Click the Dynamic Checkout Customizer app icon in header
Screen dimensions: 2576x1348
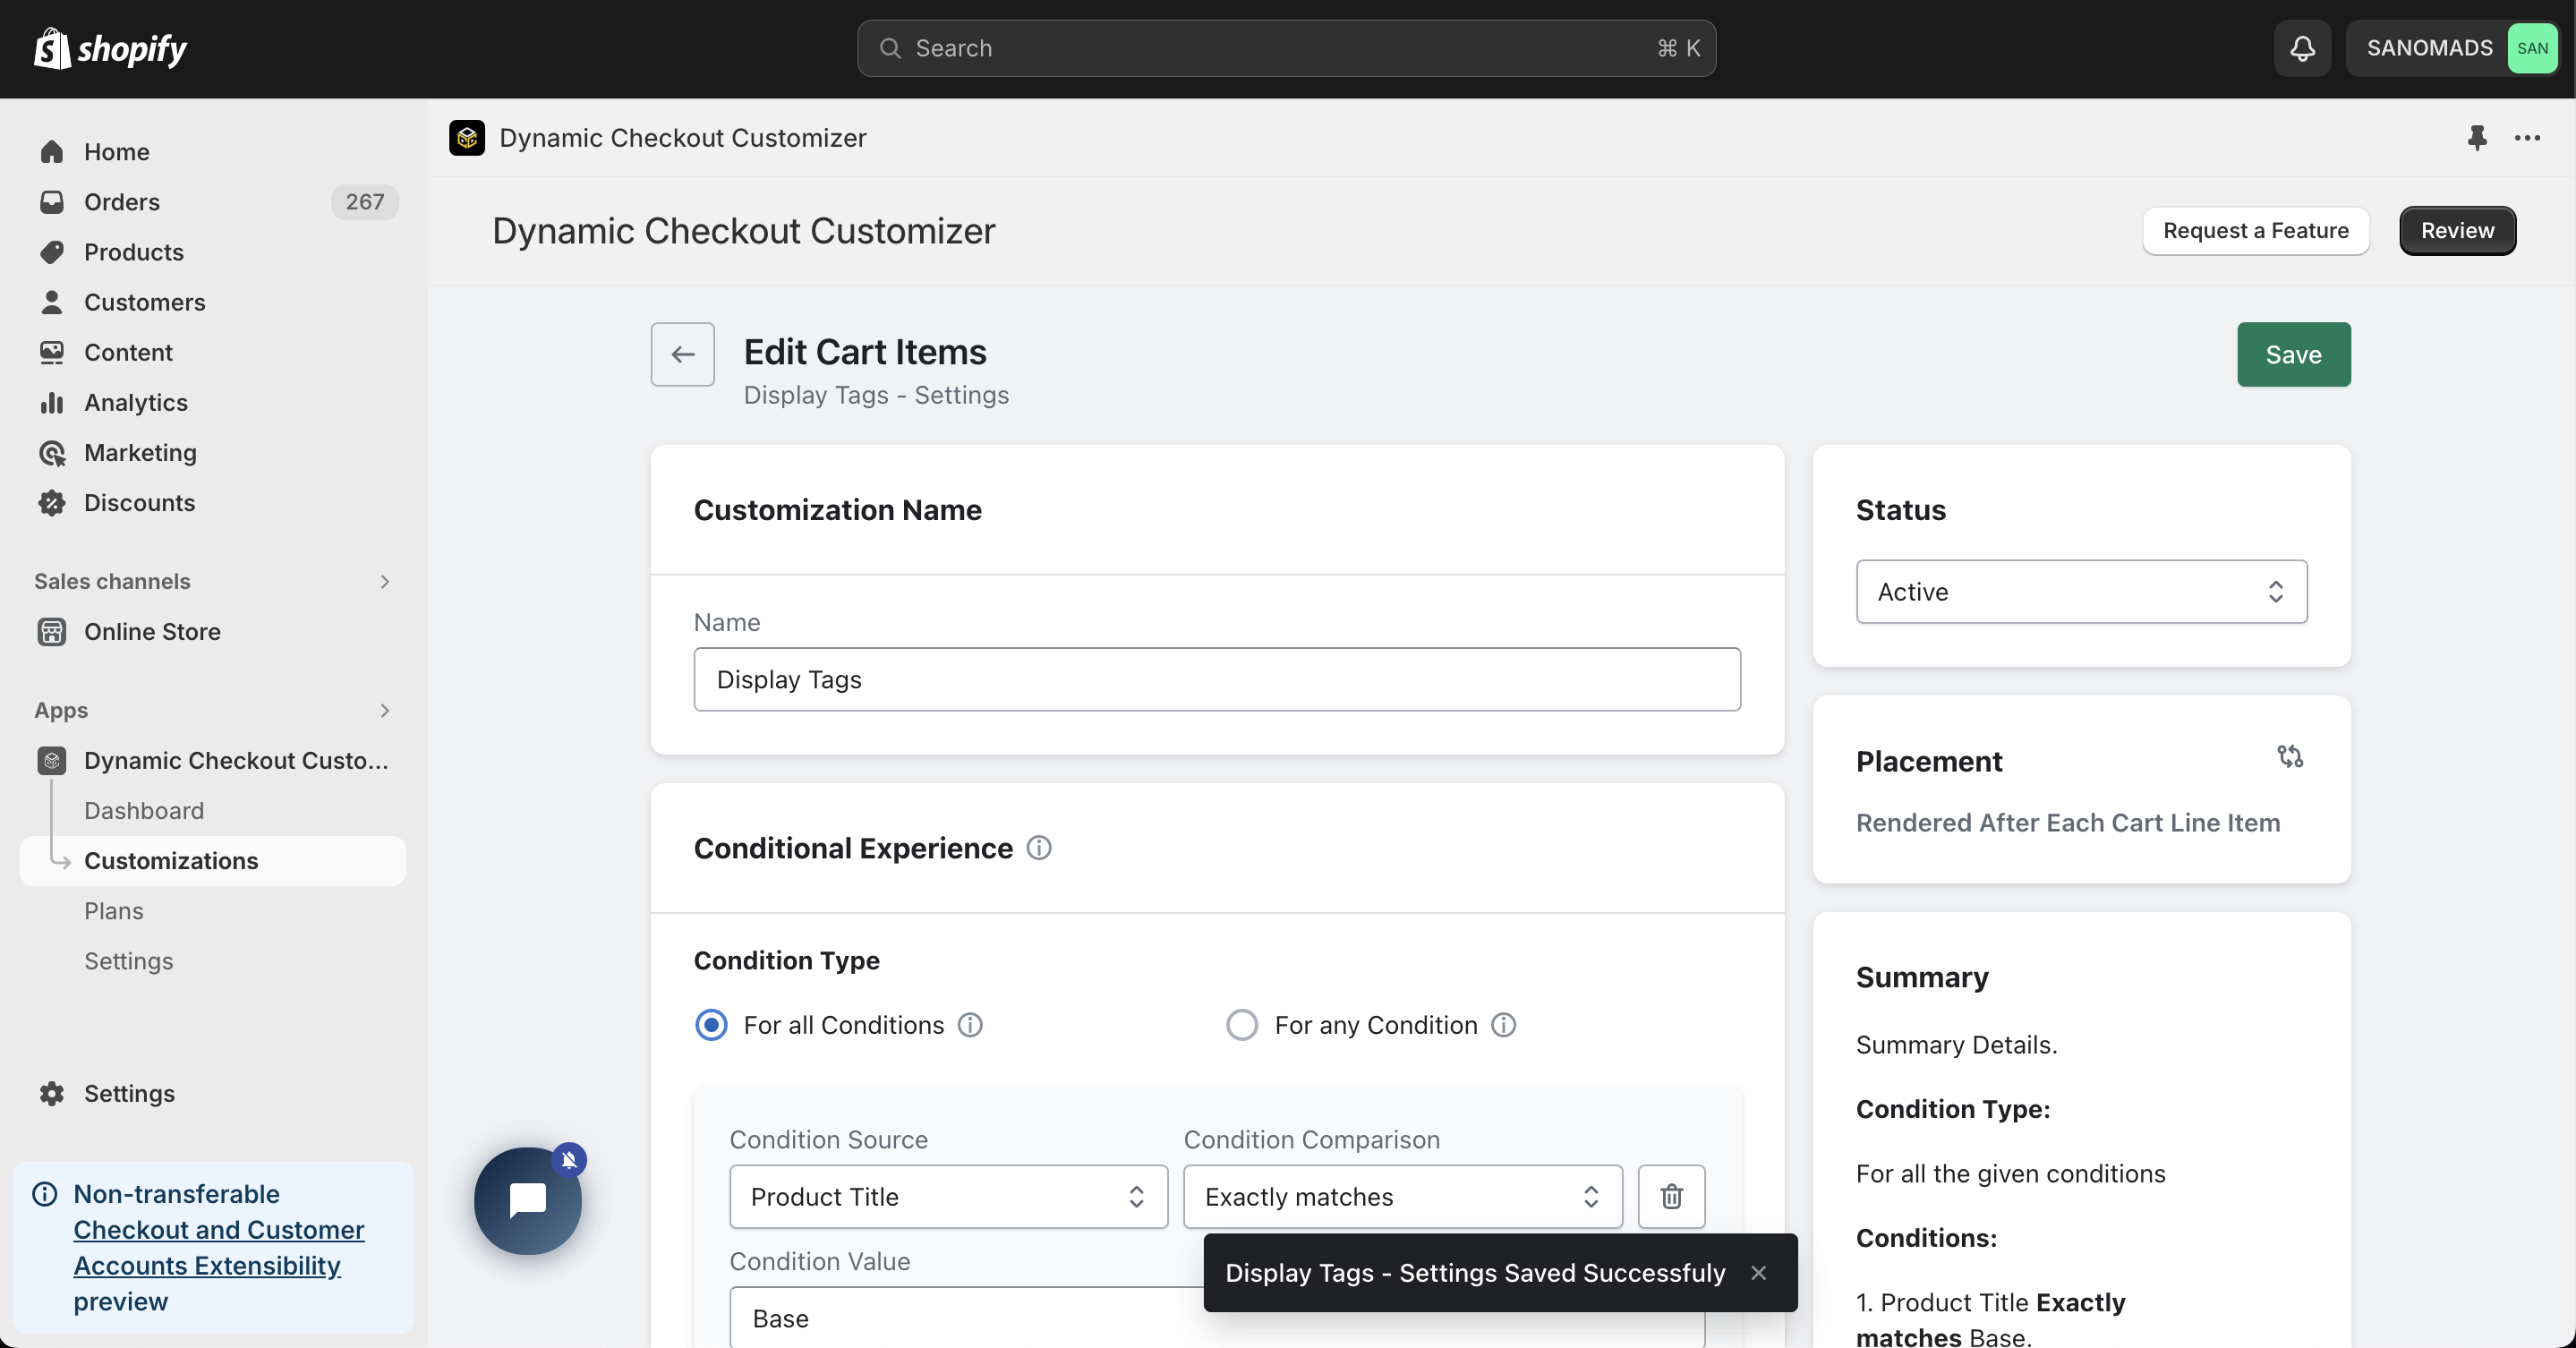pyautogui.click(x=467, y=138)
